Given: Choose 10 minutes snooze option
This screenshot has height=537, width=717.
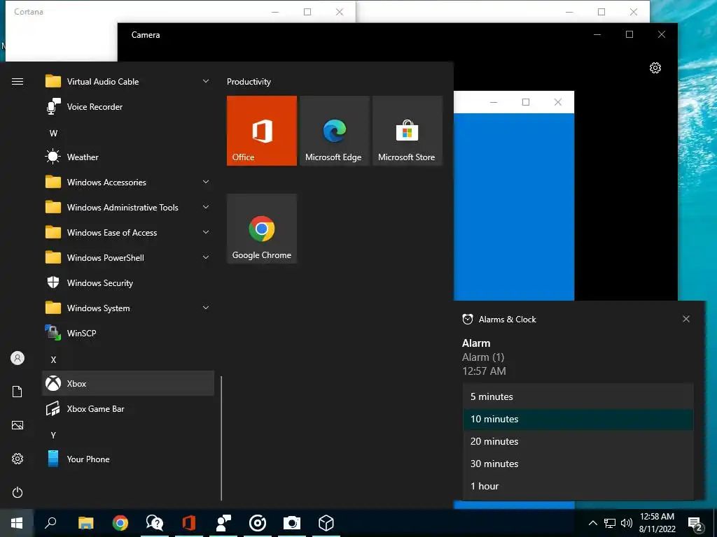Looking at the screenshot, I should point(578,419).
